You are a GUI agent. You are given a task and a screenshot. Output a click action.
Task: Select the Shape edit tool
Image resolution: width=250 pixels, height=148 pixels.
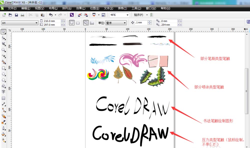click(3, 38)
